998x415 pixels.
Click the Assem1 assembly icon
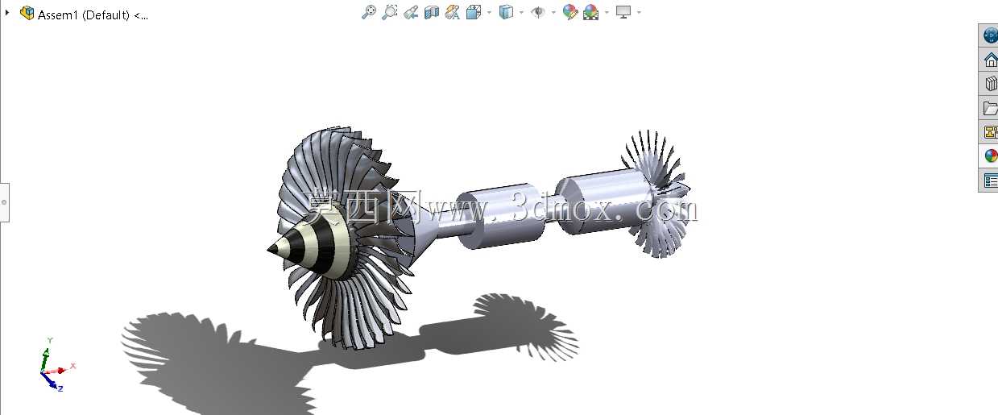pyautogui.click(x=27, y=13)
